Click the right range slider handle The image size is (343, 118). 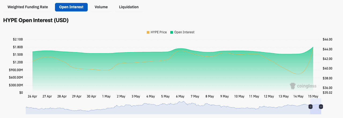pos(321,107)
